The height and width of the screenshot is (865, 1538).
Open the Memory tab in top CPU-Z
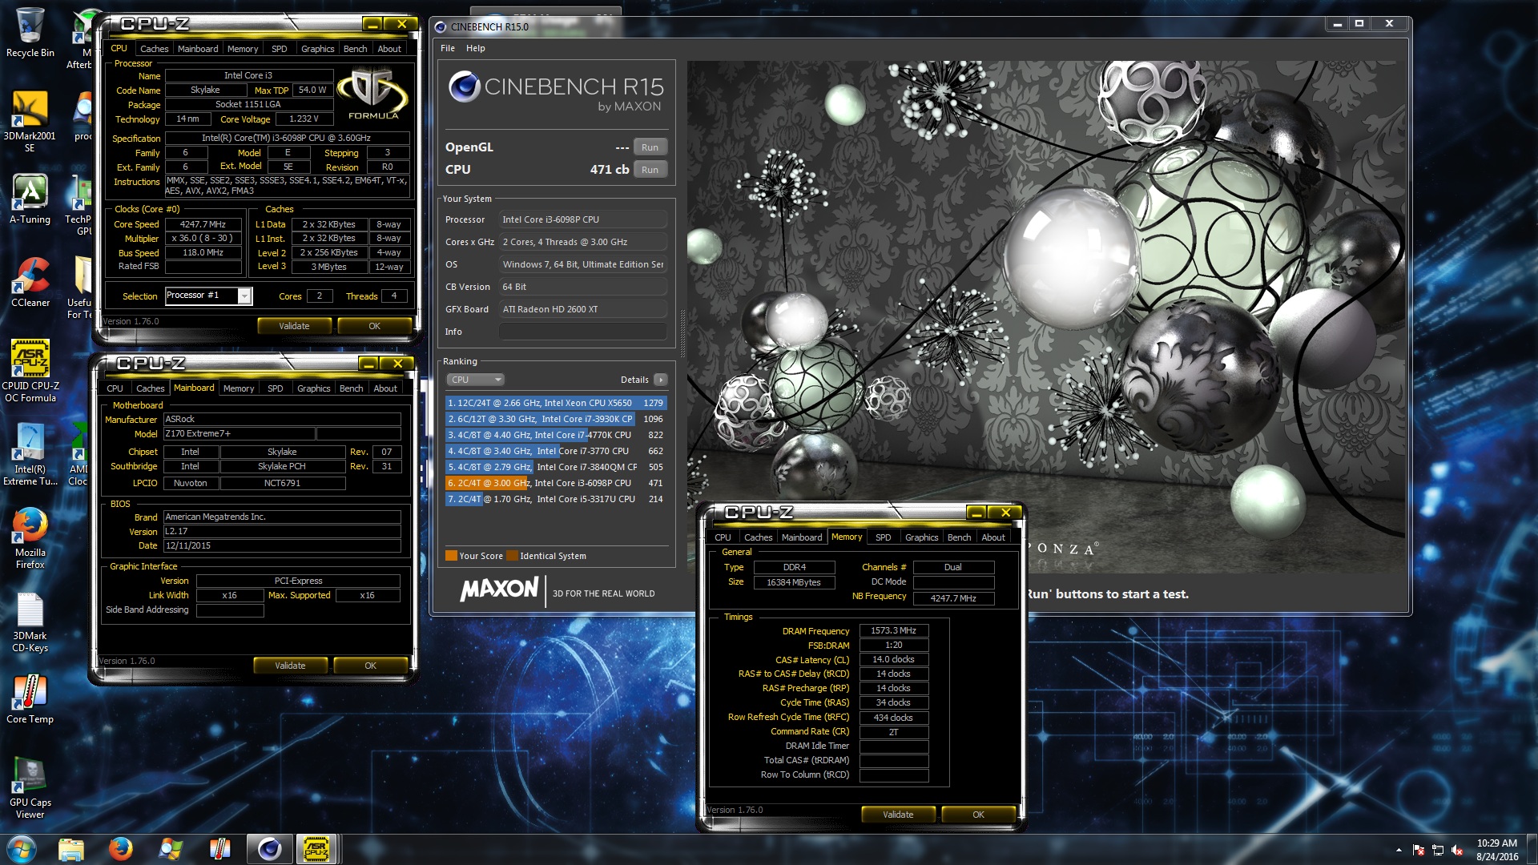point(243,49)
